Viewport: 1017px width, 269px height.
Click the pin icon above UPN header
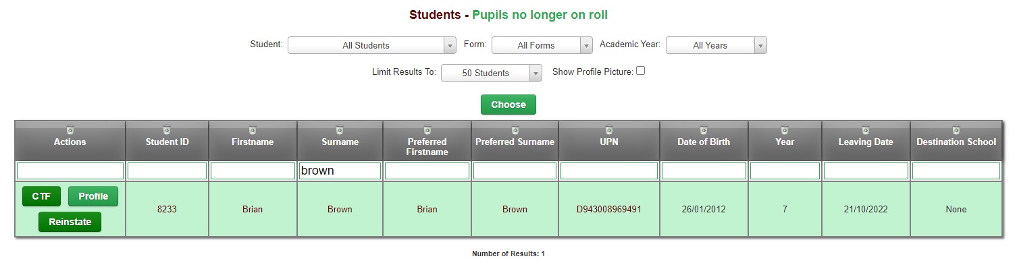coord(609,129)
